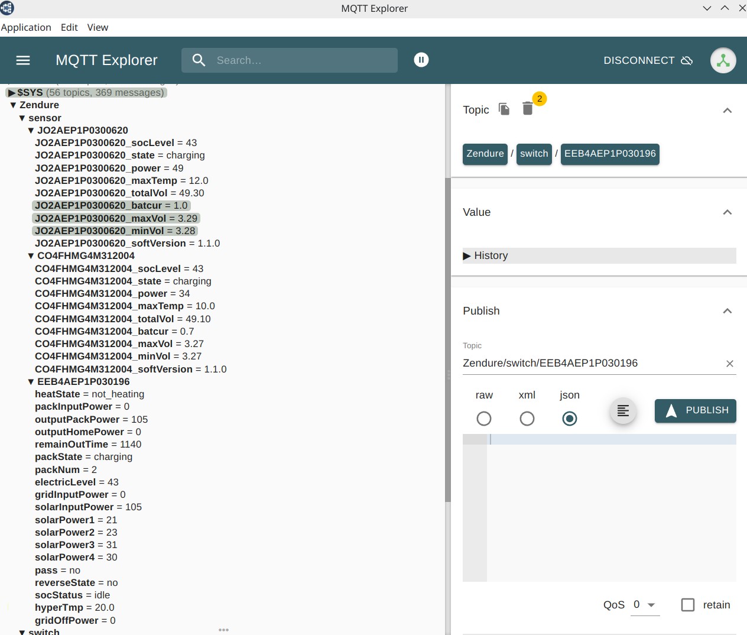
Task: Collapse the Value panel
Action: pos(727,212)
